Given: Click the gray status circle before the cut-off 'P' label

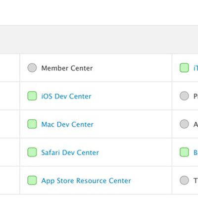Looking at the screenshot, I should pos(184,96).
